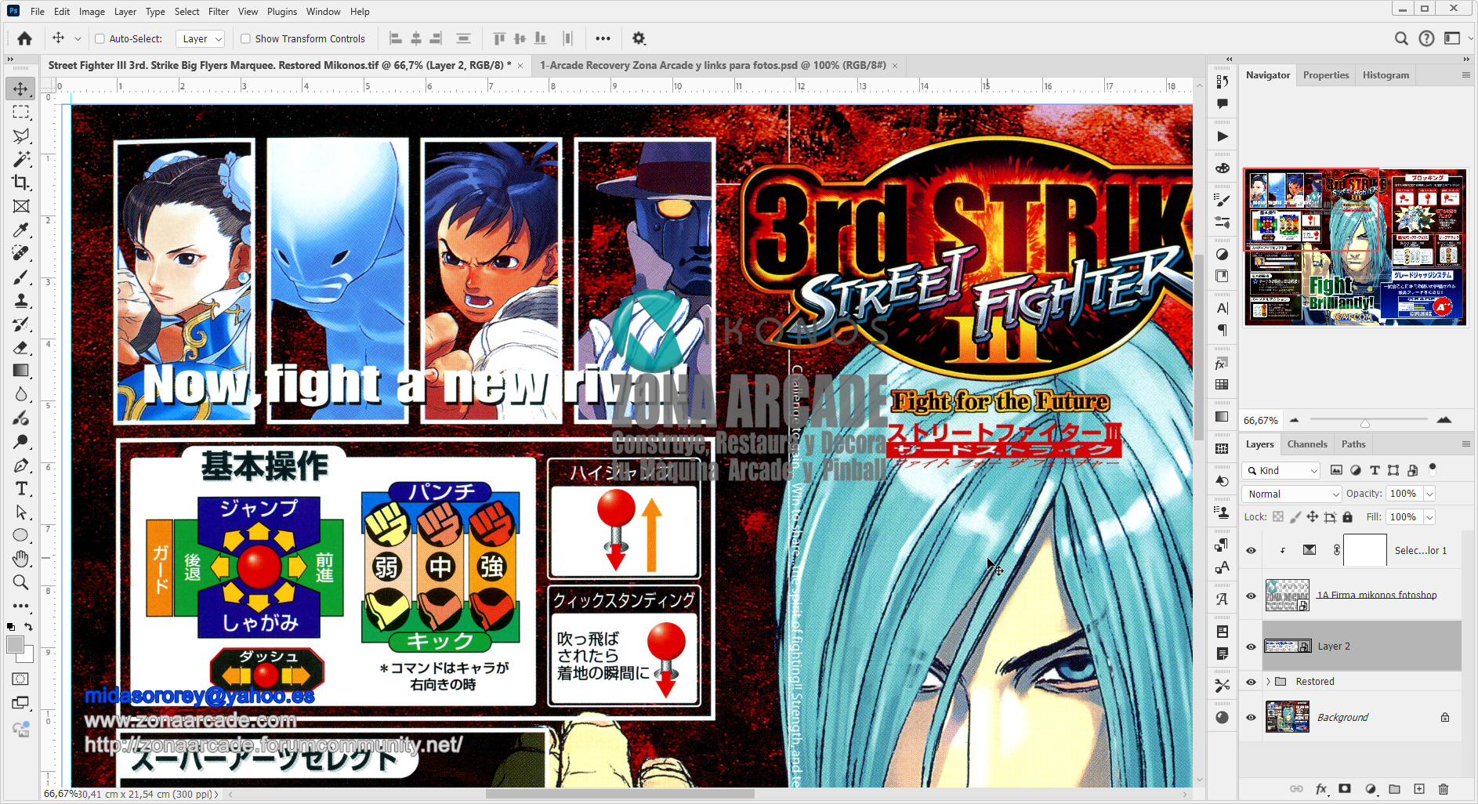1478x804 pixels.
Task: Hide the Layer 2 layer
Action: pyautogui.click(x=1251, y=646)
